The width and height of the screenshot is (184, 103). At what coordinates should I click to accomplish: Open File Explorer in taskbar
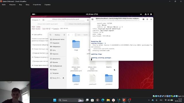(108, 100)
